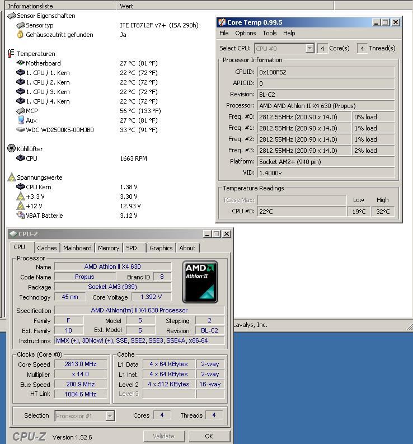413x444 pixels.
Task: Open the Select CPU dropdown in Core Temp
Action: (x=310, y=48)
